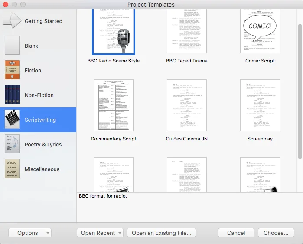
Task: Click the Open an Existing File button
Action: point(162,233)
